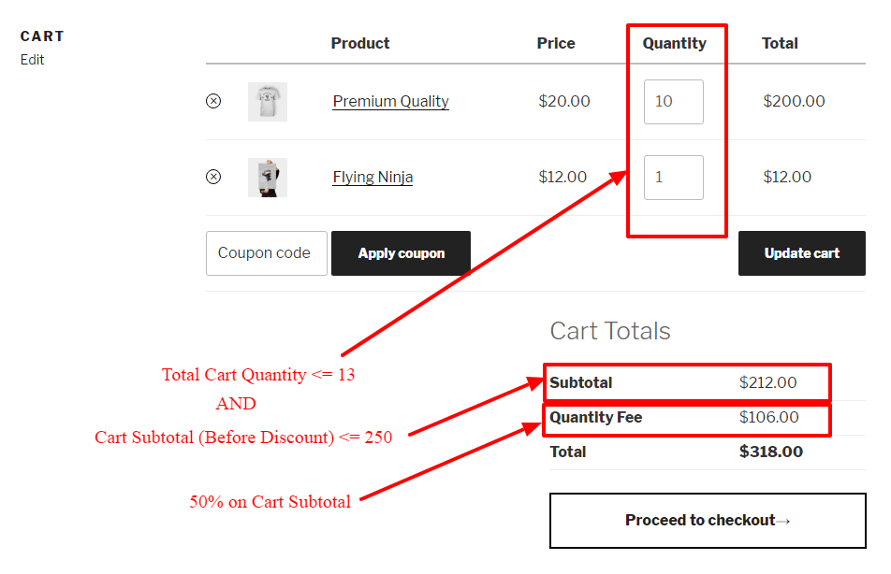
Task: Focus the Coupon code input box
Action: point(267,253)
